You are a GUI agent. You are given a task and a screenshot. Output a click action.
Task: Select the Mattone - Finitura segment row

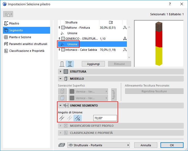click(92, 28)
